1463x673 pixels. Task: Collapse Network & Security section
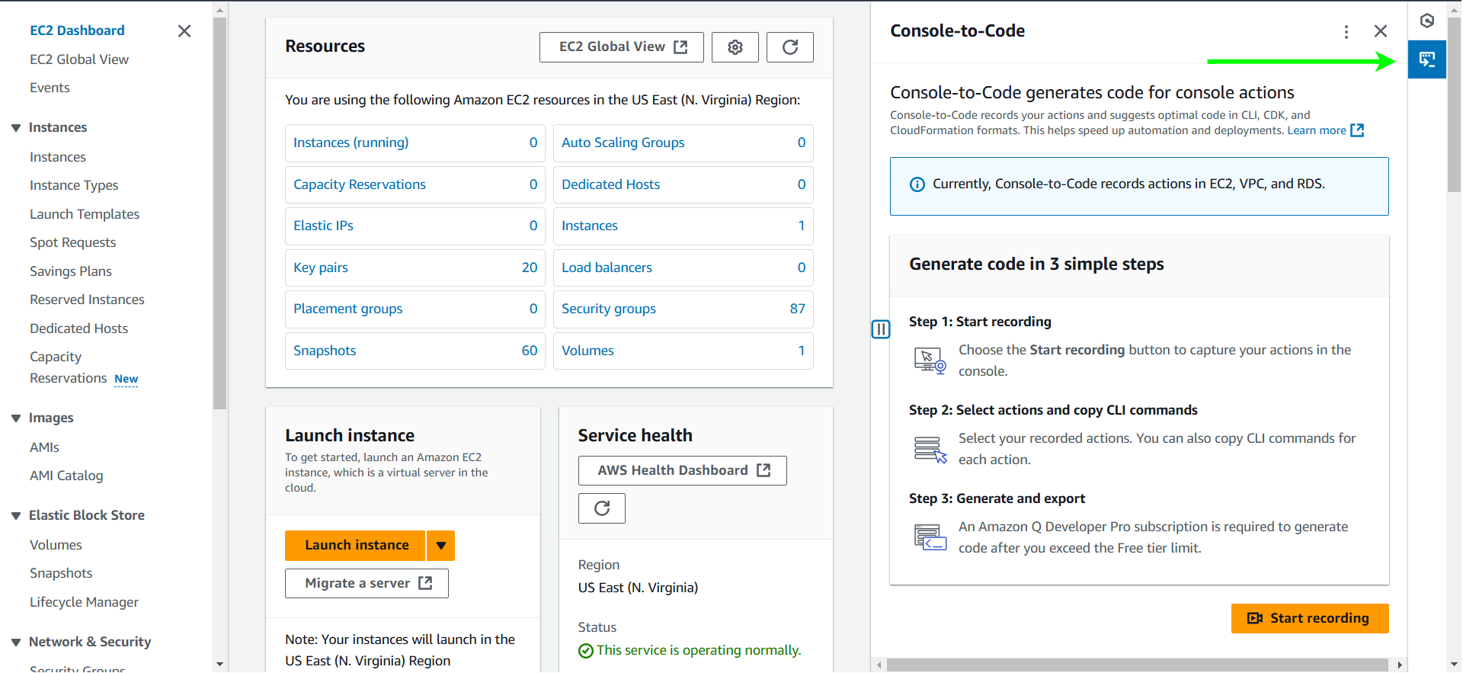tap(16, 643)
